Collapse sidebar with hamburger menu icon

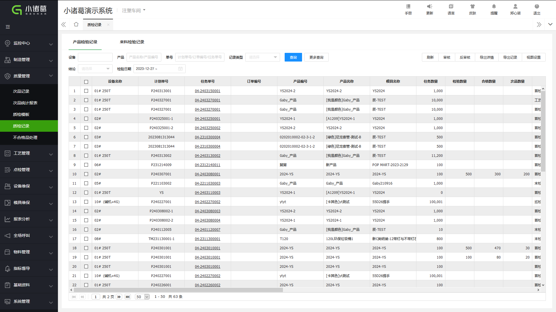click(x=8, y=27)
